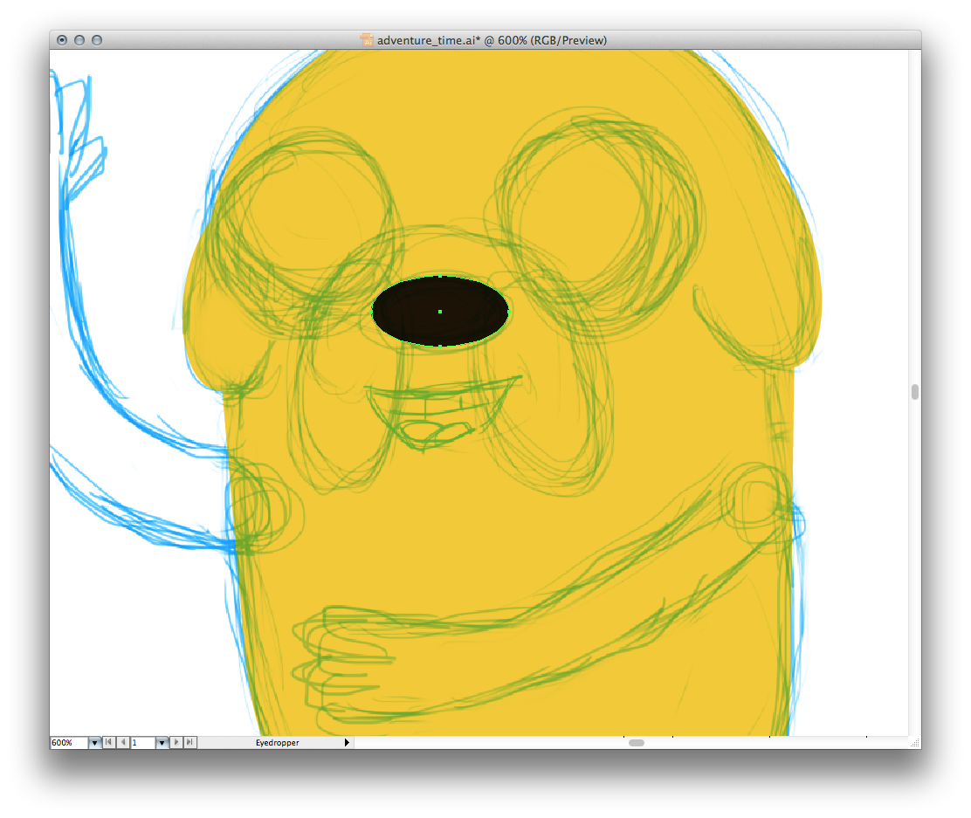This screenshot has height=818, width=971.
Task: Jump to the last artboard
Action: tap(190, 742)
